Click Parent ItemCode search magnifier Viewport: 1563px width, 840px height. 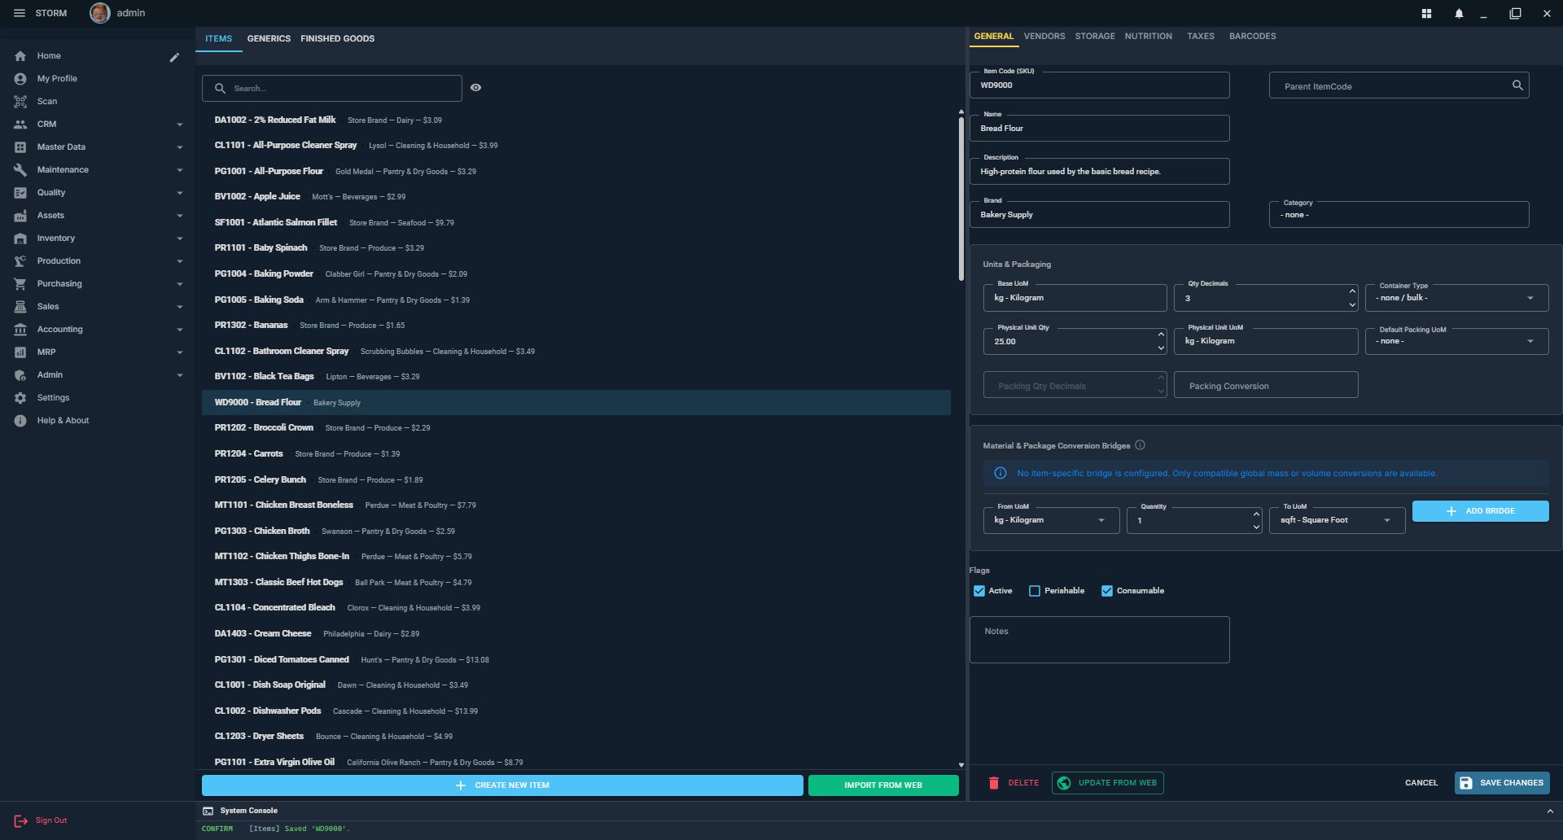tap(1517, 85)
